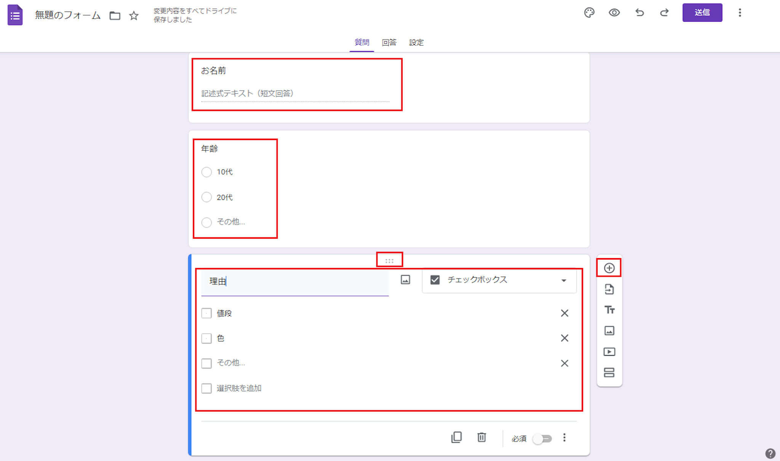Switch to the 回答 tab

coord(389,42)
